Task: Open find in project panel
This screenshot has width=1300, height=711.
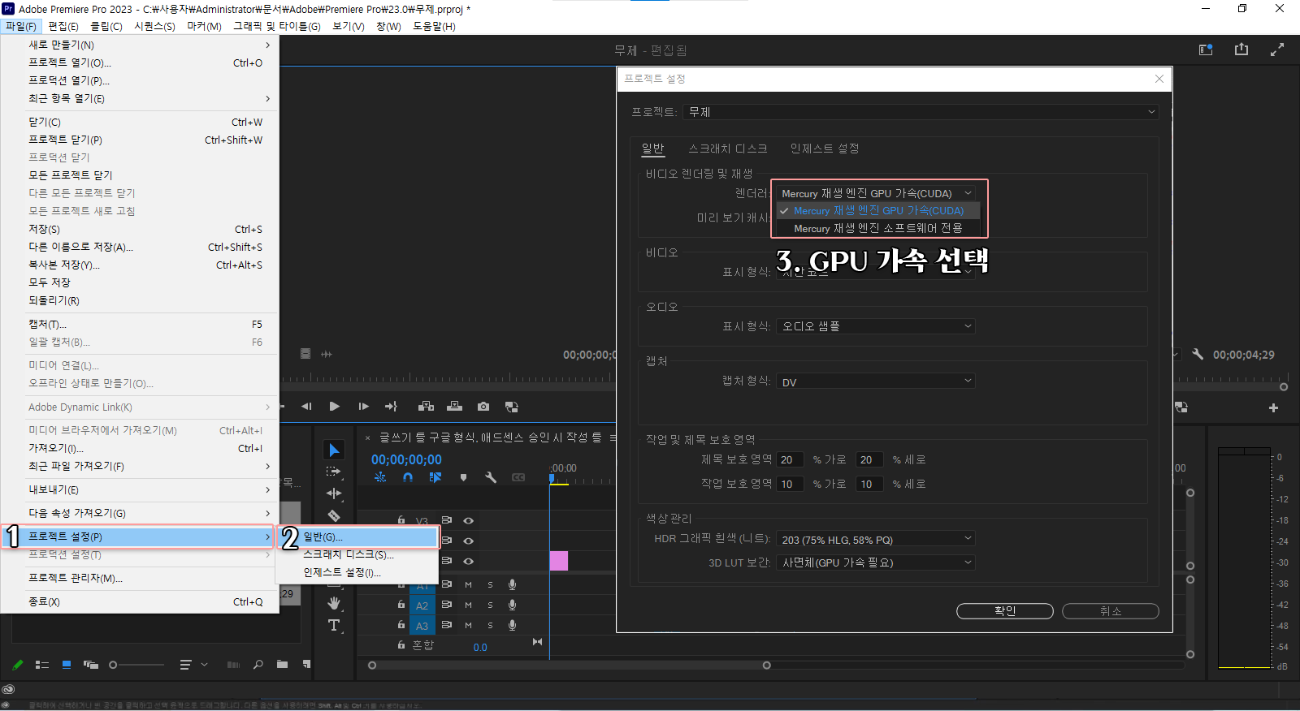Action: click(258, 665)
